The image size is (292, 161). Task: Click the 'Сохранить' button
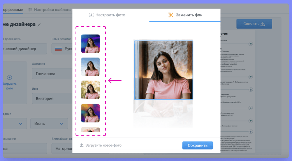(x=197, y=145)
